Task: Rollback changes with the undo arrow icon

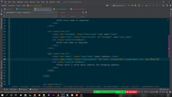Action: pos(163,5)
